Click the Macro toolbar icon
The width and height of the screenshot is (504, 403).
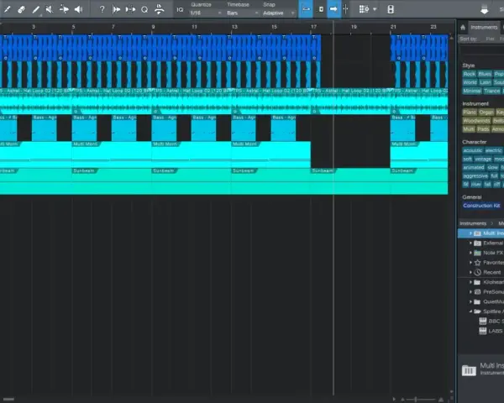[159, 9]
